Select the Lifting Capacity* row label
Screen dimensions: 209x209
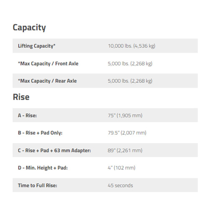[x=37, y=46]
